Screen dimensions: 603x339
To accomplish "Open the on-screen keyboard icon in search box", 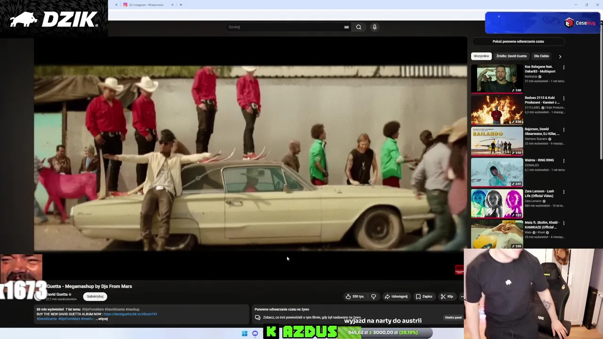I will [347, 27].
